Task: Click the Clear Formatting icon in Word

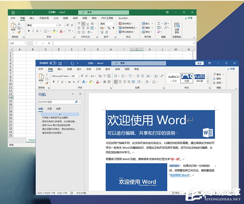Action: coord(100,76)
